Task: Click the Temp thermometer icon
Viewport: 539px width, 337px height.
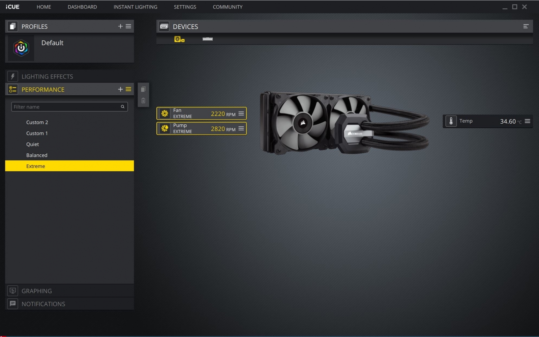Action: (451, 121)
